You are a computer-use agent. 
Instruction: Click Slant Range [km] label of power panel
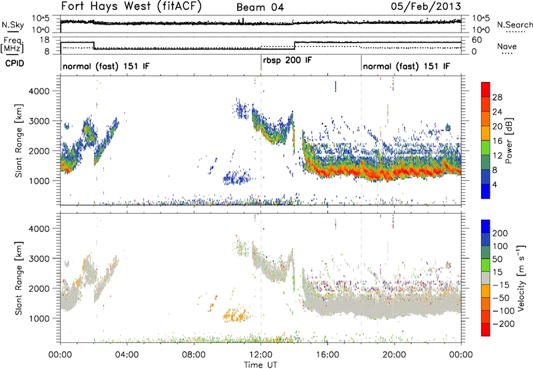tap(19, 141)
